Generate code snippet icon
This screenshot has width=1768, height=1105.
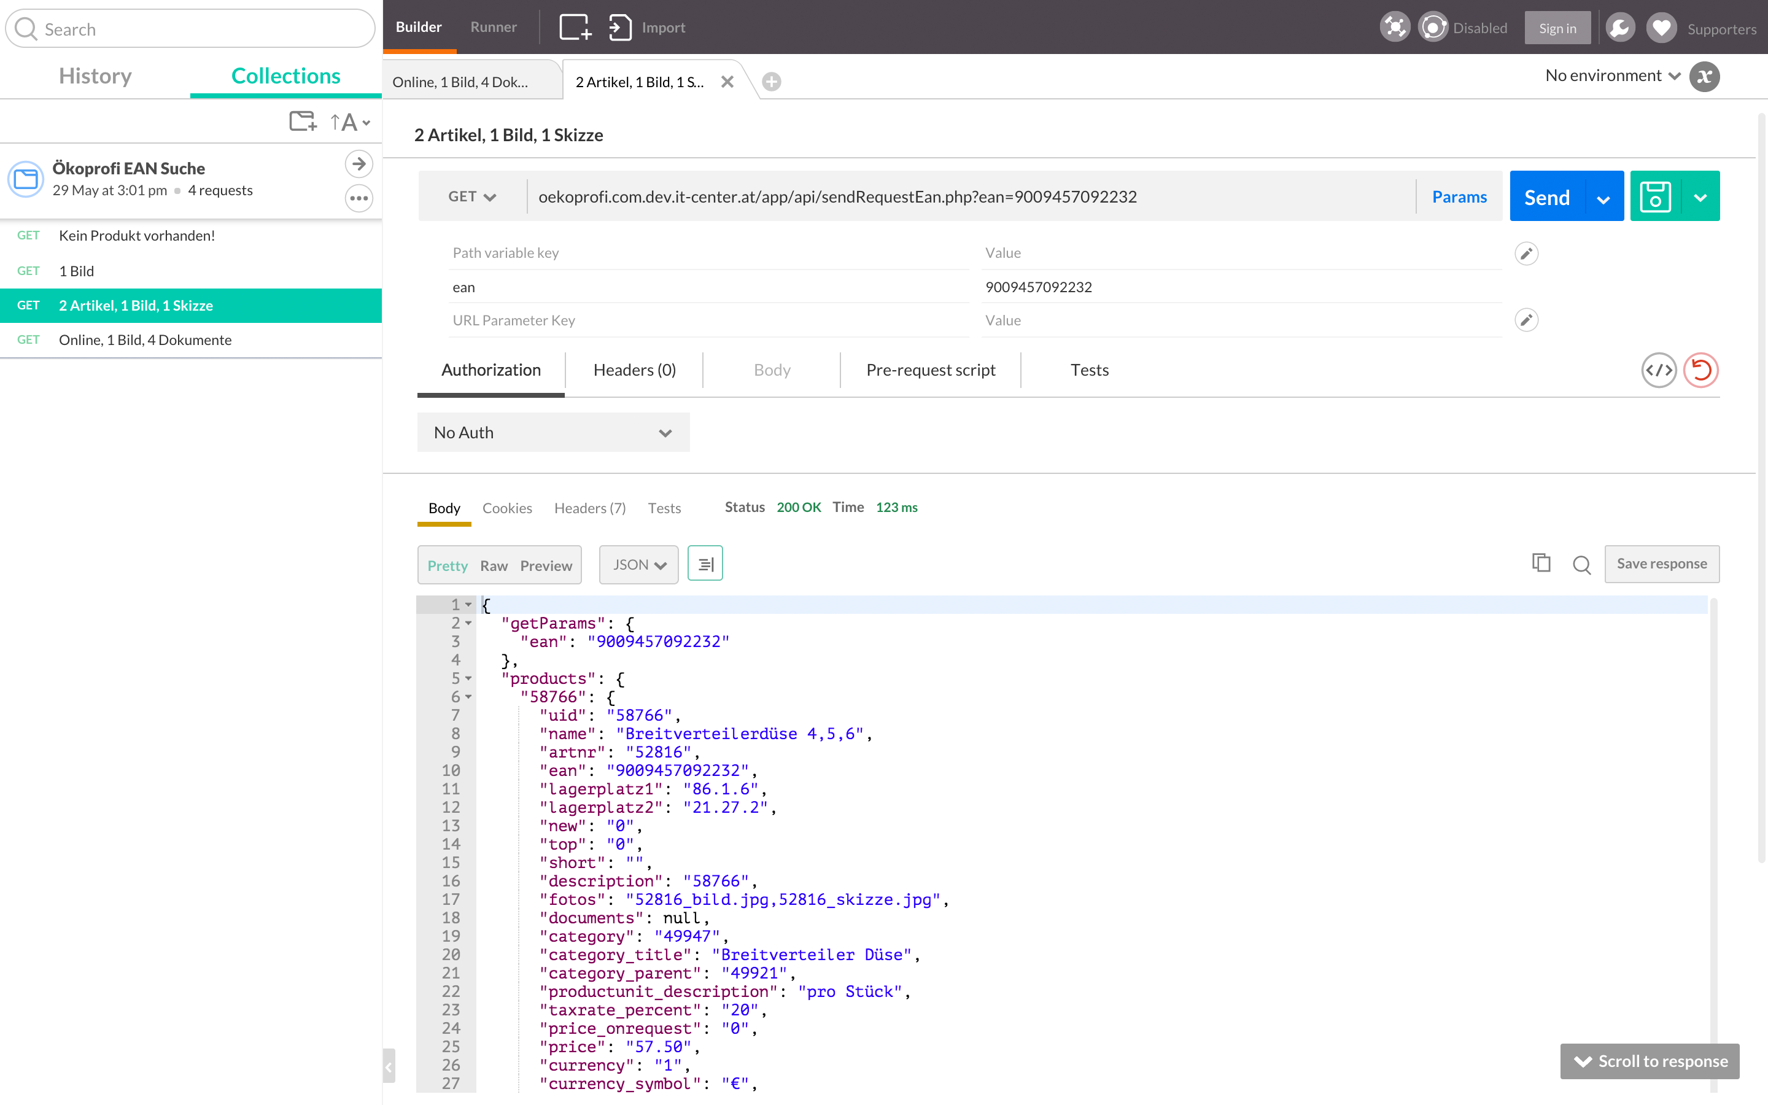1659,370
